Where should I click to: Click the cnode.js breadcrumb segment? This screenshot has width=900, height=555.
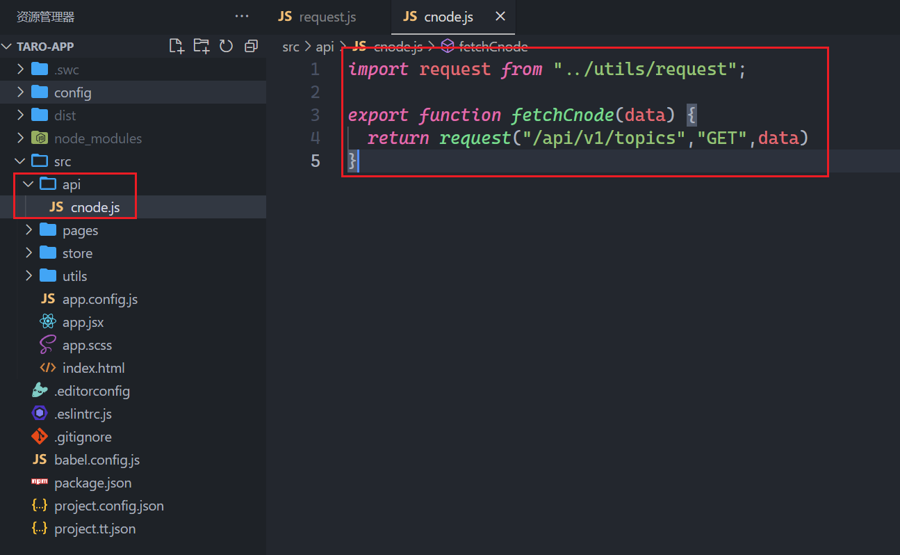(398, 47)
